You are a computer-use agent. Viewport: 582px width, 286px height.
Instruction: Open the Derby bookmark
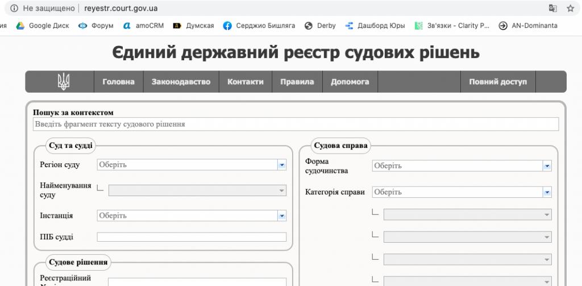321,26
